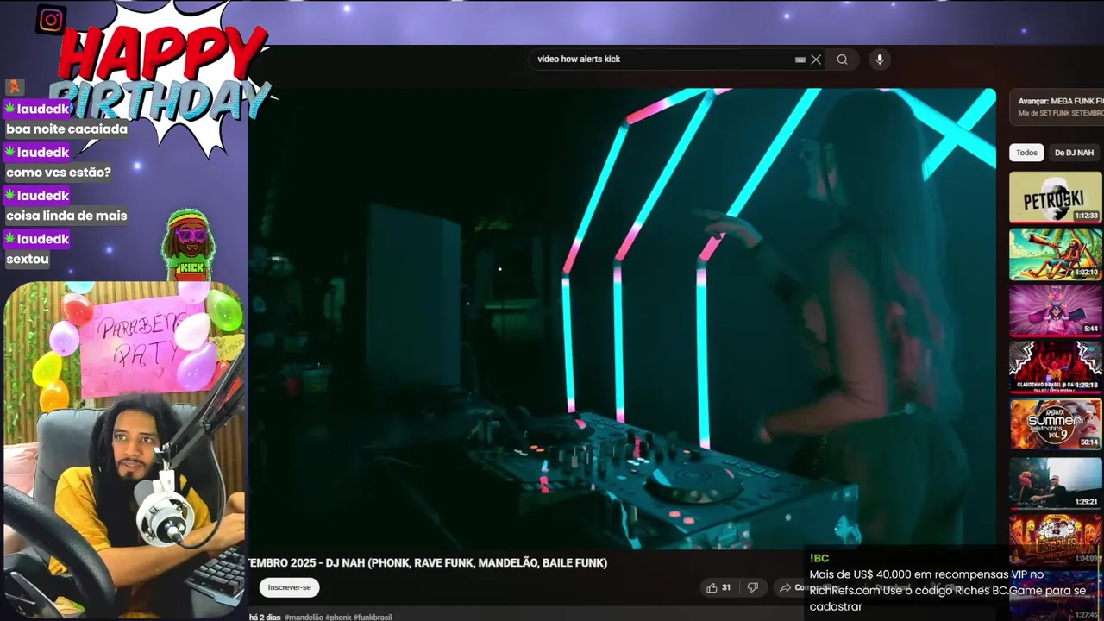Click the chat message 'como vcs estão?'
Viewport: 1104px width, 621px height.
click(59, 172)
